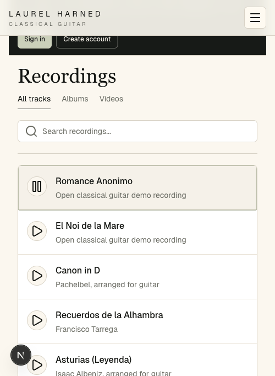Select Recuerdos de la Alhambra title

pyautogui.click(x=109, y=315)
